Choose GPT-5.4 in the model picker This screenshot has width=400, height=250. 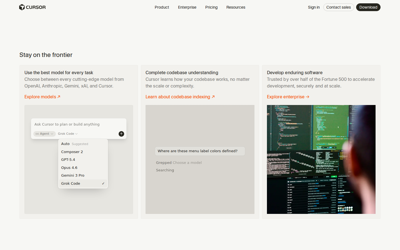pos(68,159)
